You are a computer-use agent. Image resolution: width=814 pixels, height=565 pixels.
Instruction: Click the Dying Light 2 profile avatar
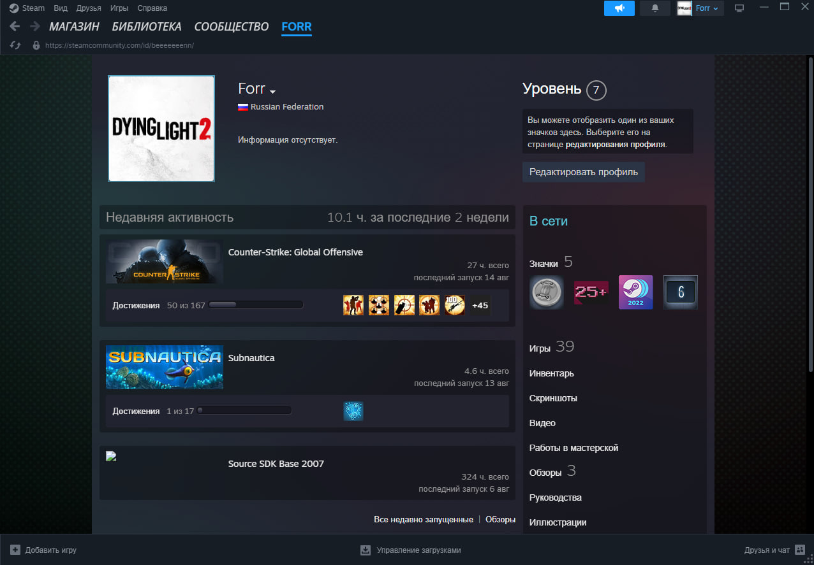(x=161, y=129)
